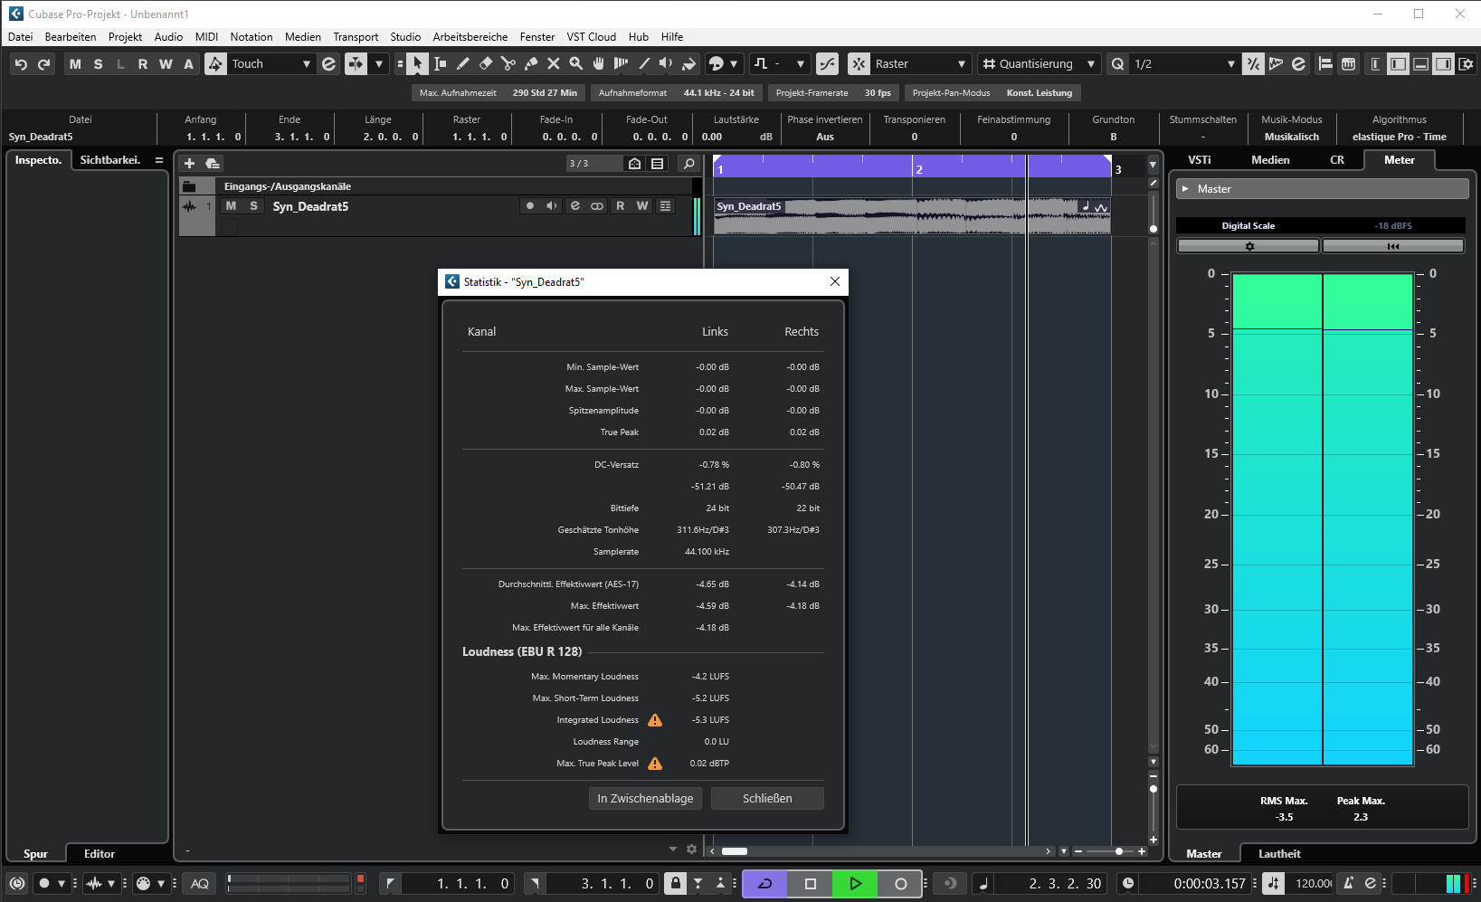Select the Draw pencil tool

[x=463, y=63]
